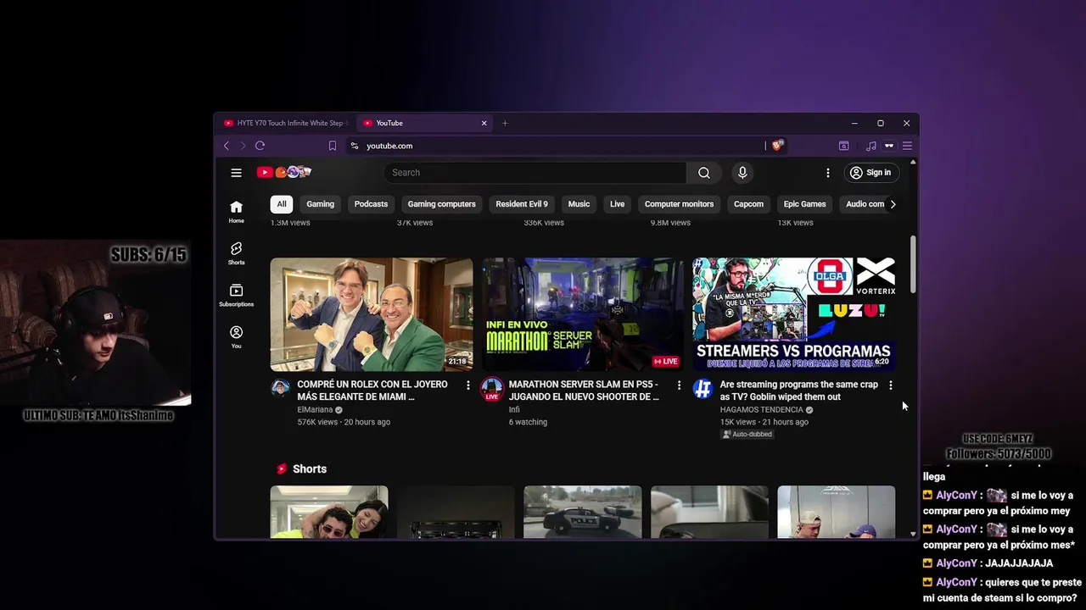The height and width of the screenshot is (610, 1086).
Task: Open the YouTube hamburger guide menu
Action: click(236, 173)
